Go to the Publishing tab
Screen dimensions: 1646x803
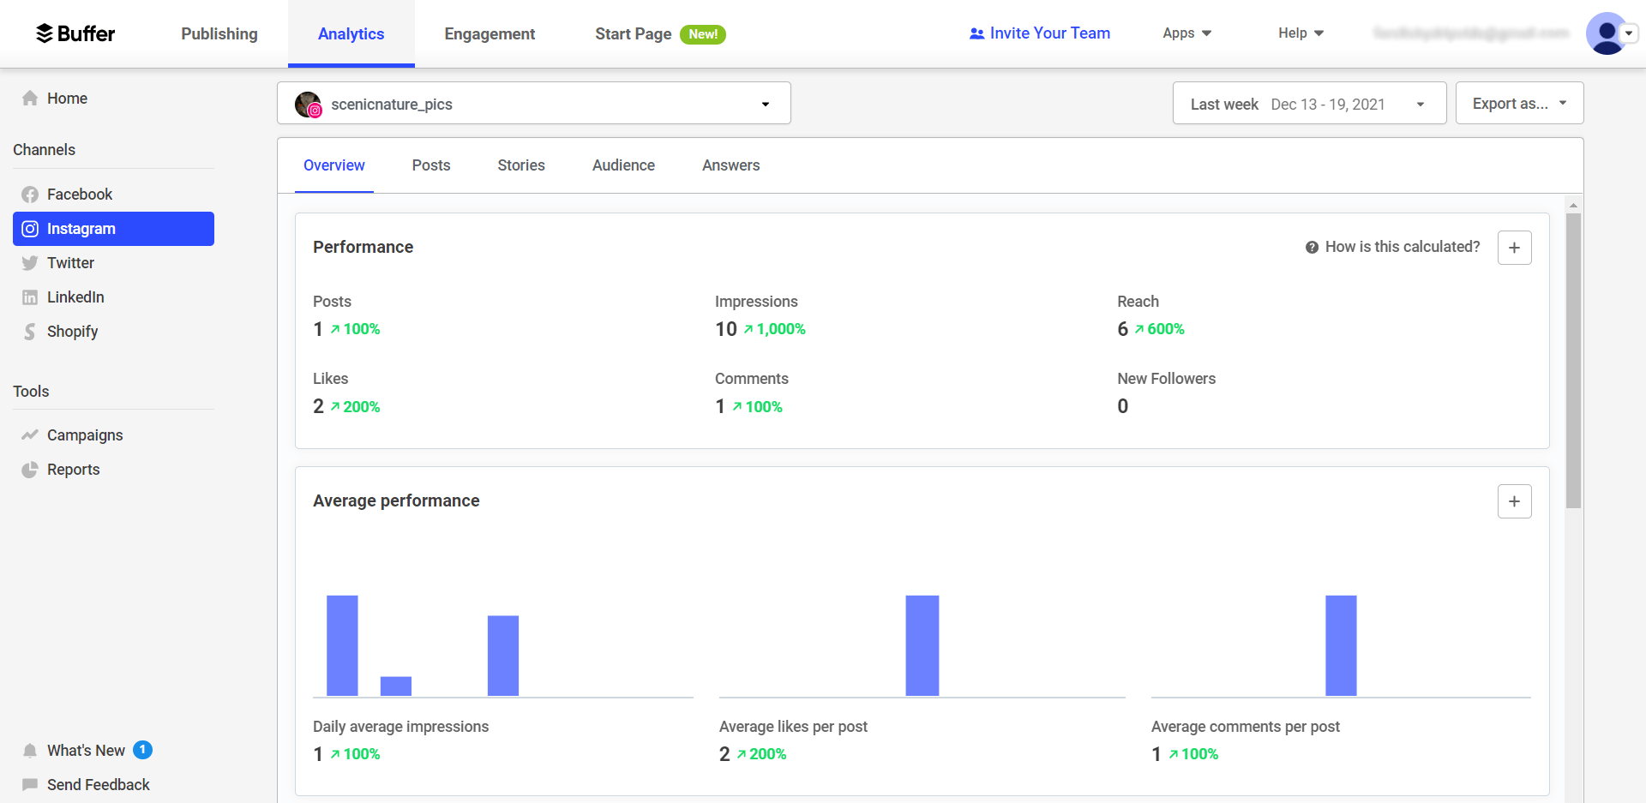(x=219, y=33)
